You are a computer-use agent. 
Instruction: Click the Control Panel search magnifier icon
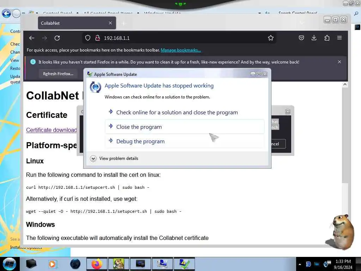[356, 14]
